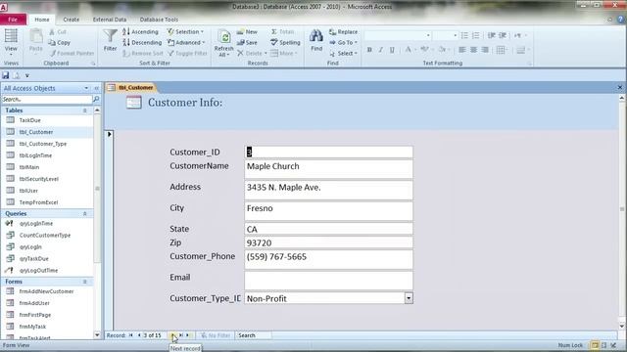Viewport: 627px width, 352px height.
Task: Click numbered list icon in Text Formatting
Action: coord(476,35)
